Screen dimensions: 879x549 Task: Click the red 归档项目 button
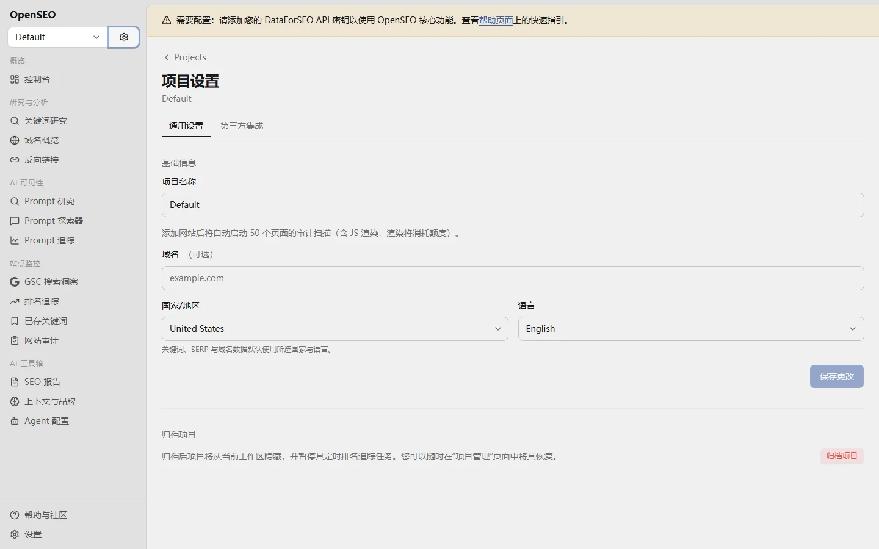842,456
